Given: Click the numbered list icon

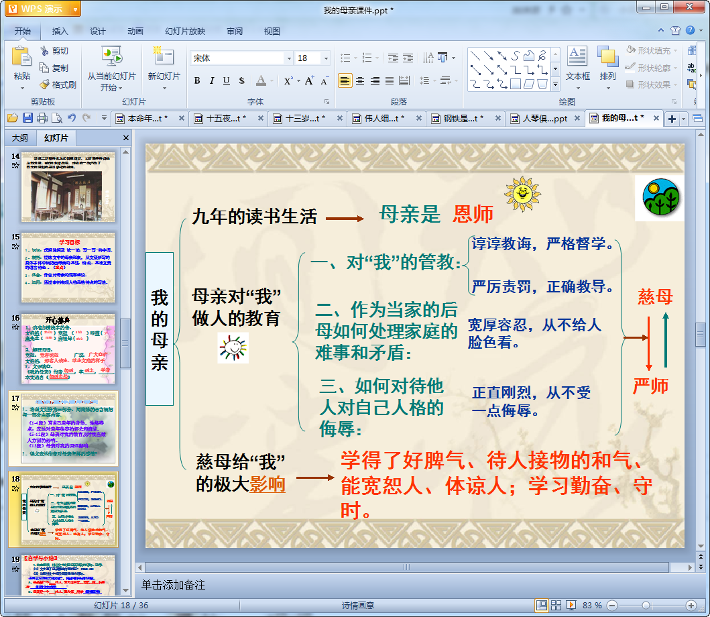Looking at the screenshot, I should [367, 58].
